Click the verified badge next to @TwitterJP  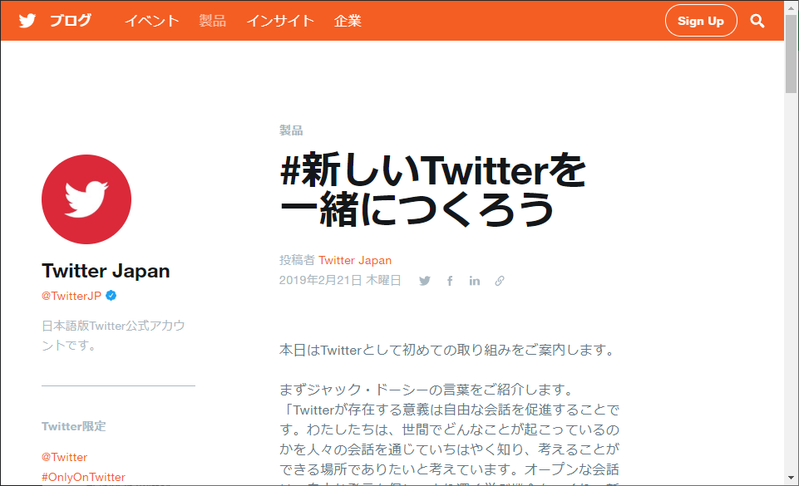111,295
